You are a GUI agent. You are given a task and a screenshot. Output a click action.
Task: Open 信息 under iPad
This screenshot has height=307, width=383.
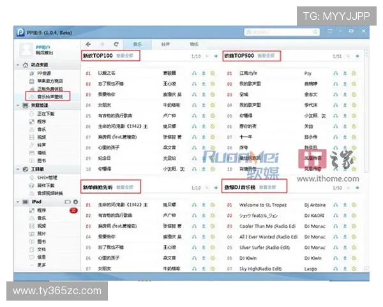41,257
